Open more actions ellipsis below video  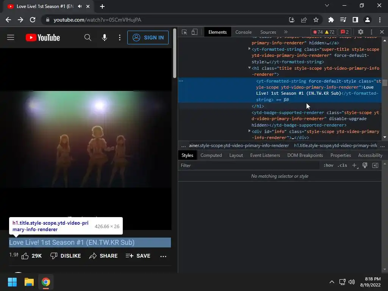pos(163,257)
